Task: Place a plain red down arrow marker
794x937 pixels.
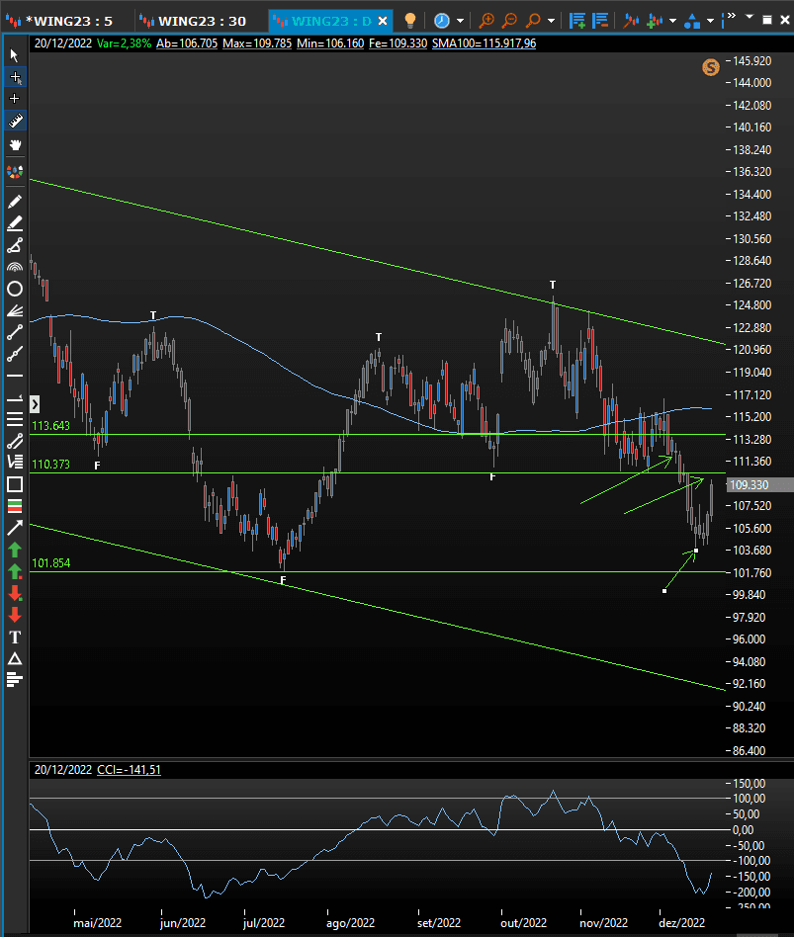Action: tap(15, 615)
